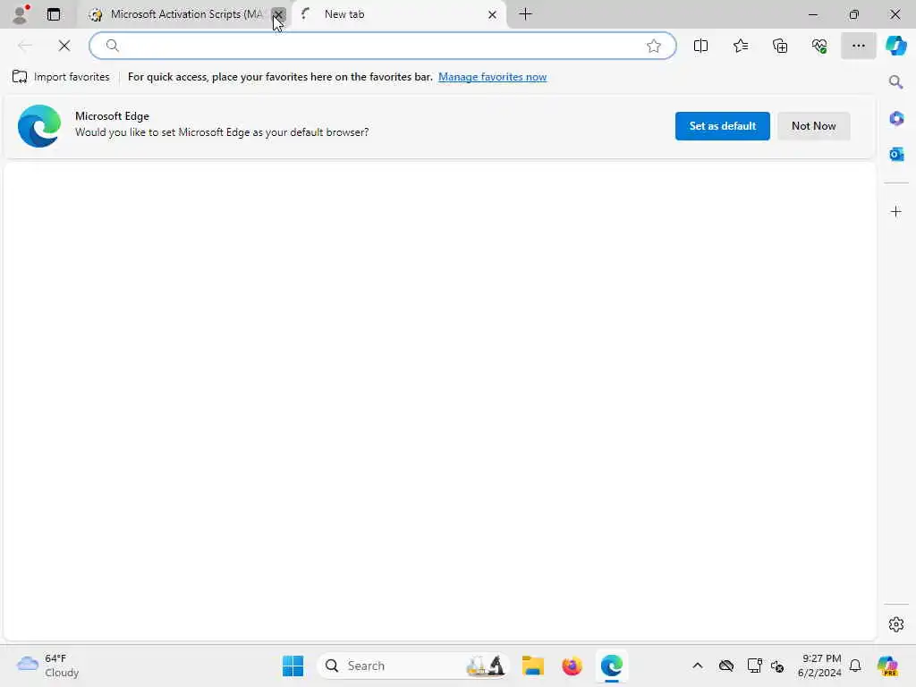
Task: Click the taskbar Search box
Action: point(412,666)
